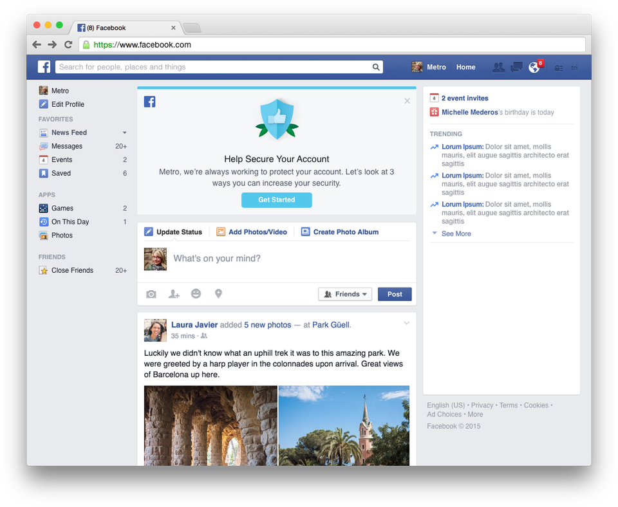Click Laura Javier's profile picture
This screenshot has height=507, width=618.
pos(155,330)
